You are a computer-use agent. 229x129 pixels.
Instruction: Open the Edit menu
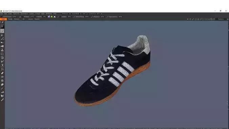tap(5, 14)
